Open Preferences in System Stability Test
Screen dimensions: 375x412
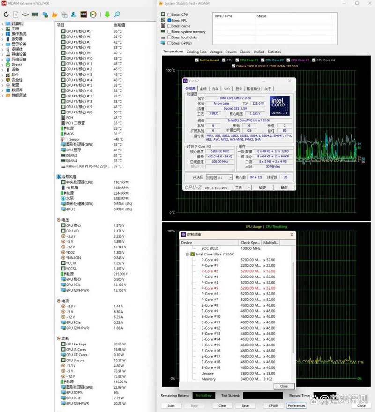tap(296, 406)
